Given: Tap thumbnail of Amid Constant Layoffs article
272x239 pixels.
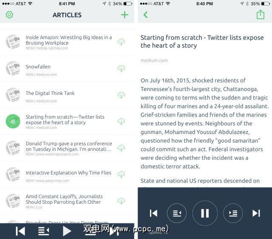Looking at the screenshot, I should (x=13, y=201).
